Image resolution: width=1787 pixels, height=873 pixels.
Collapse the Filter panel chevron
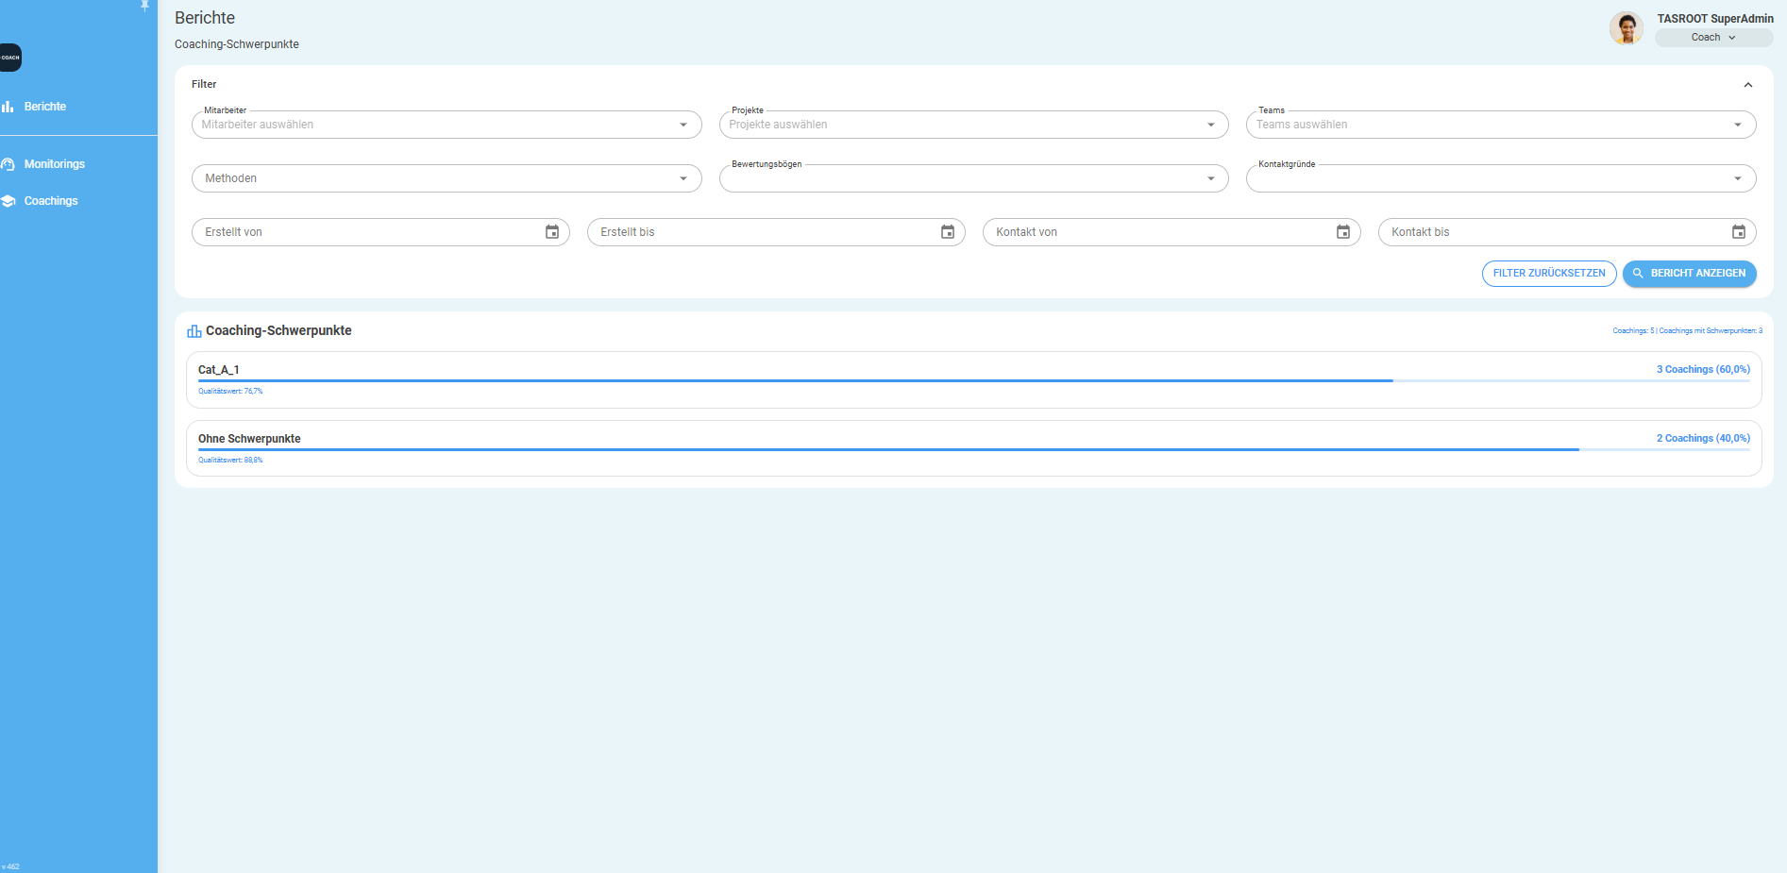click(1748, 85)
